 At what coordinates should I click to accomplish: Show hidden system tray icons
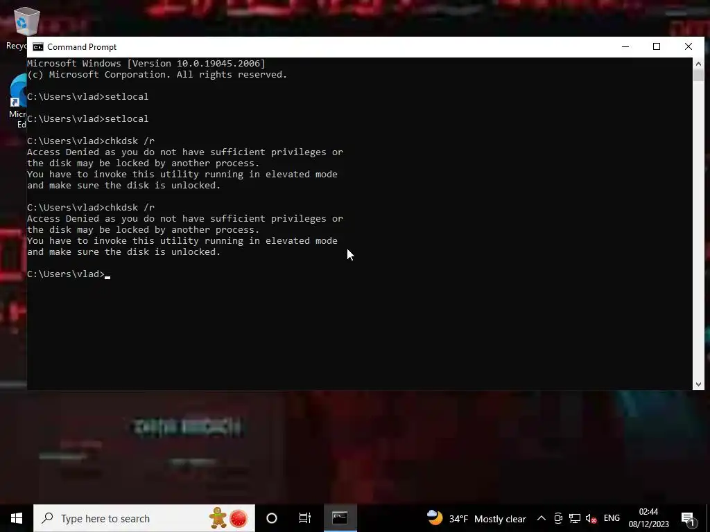tap(541, 518)
